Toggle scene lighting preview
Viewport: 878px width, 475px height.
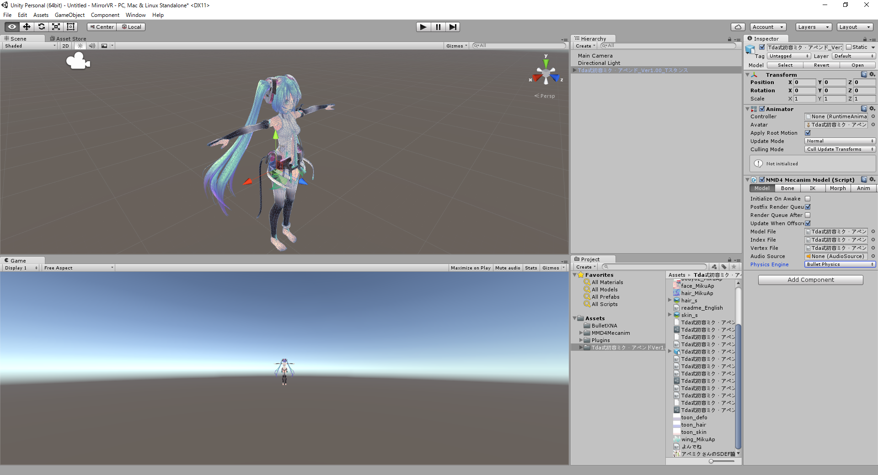[x=80, y=46]
